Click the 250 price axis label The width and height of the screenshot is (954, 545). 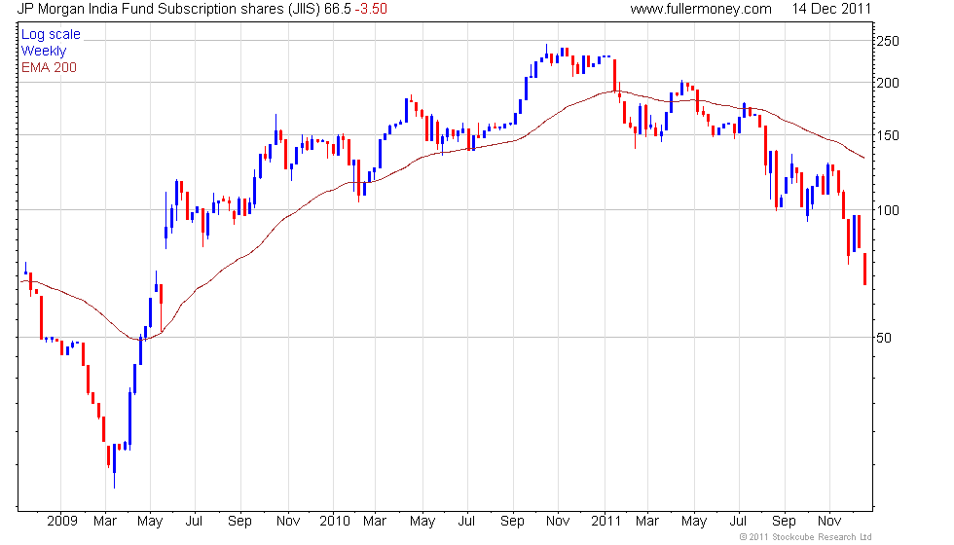(x=887, y=41)
